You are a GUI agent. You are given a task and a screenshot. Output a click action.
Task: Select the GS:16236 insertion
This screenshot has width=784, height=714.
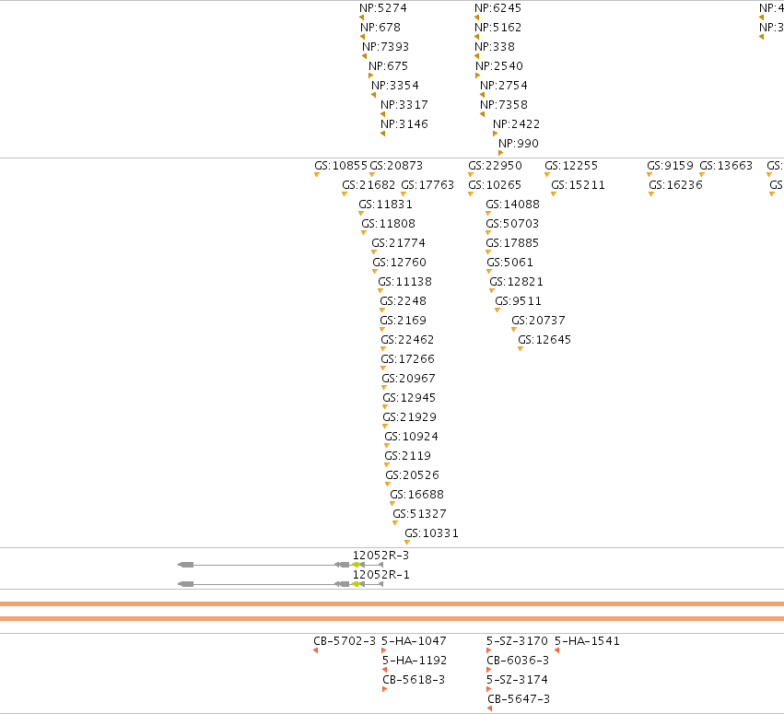[x=675, y=185]
